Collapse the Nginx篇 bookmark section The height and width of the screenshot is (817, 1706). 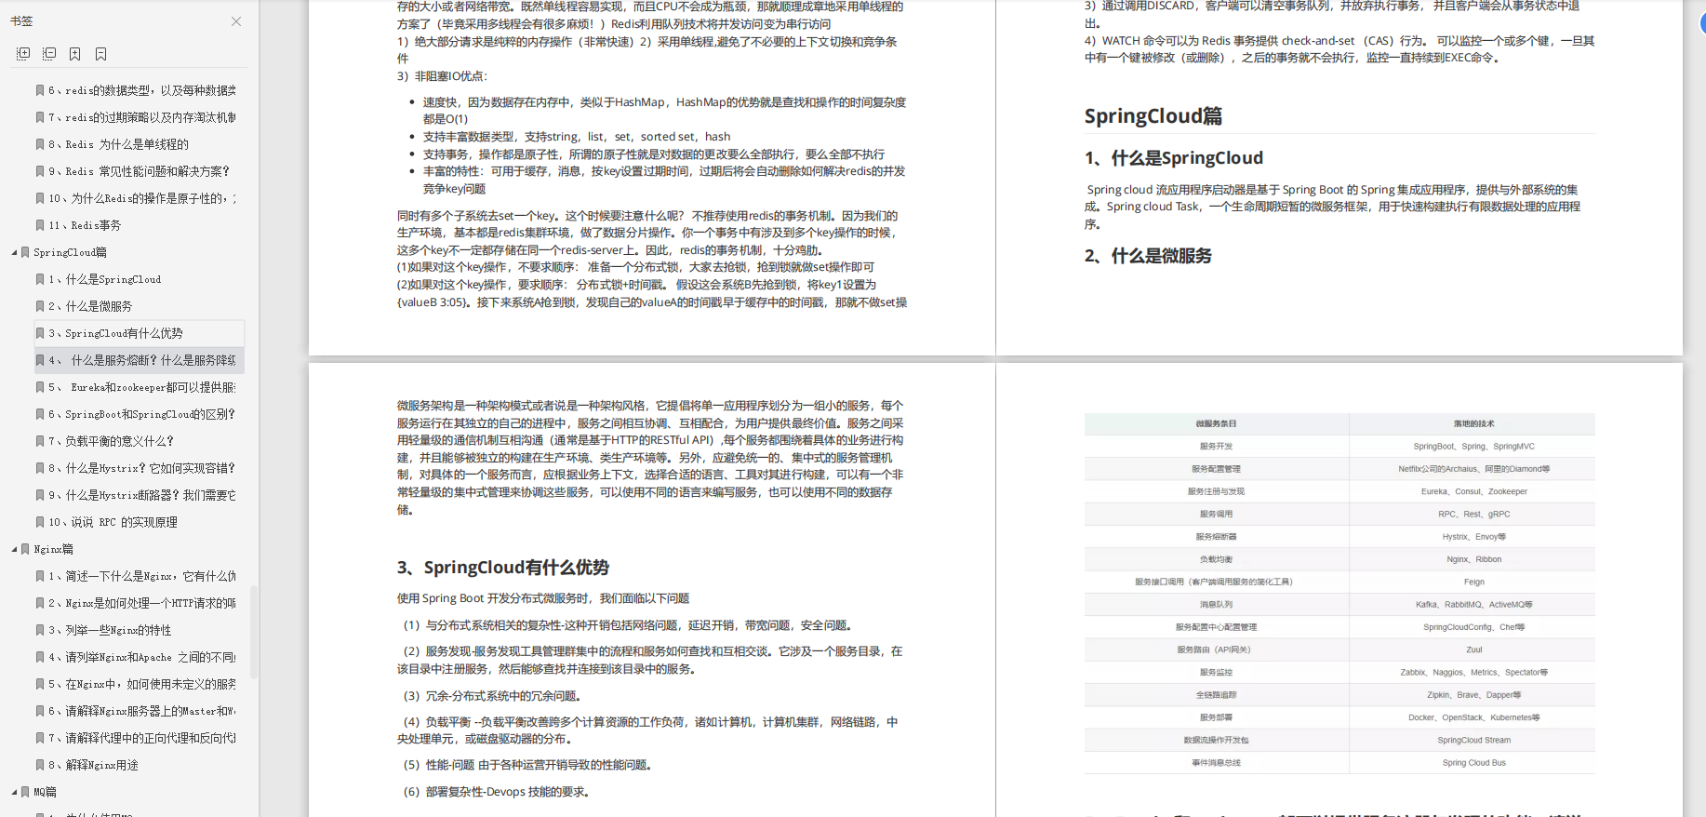(x=14, y=549)
